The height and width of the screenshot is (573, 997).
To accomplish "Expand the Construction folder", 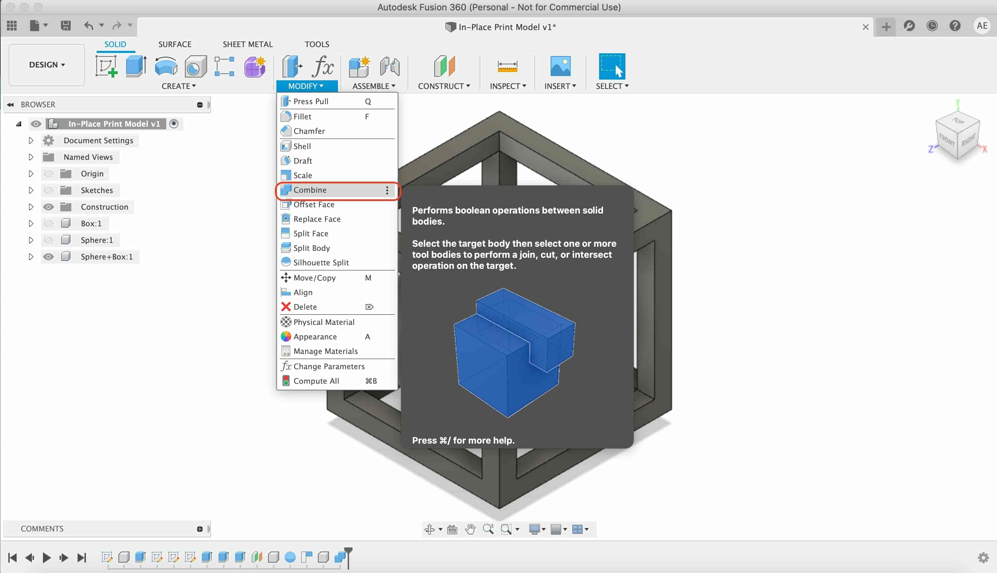I will click(x=30, y=207).
